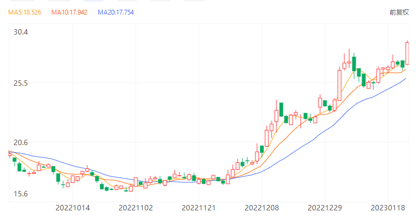
Task: Select the 20221102 date axis label
Action: 136,208
